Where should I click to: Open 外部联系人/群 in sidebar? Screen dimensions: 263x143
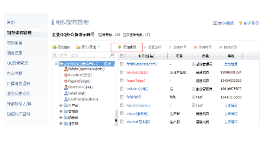(x=19, y=104)
